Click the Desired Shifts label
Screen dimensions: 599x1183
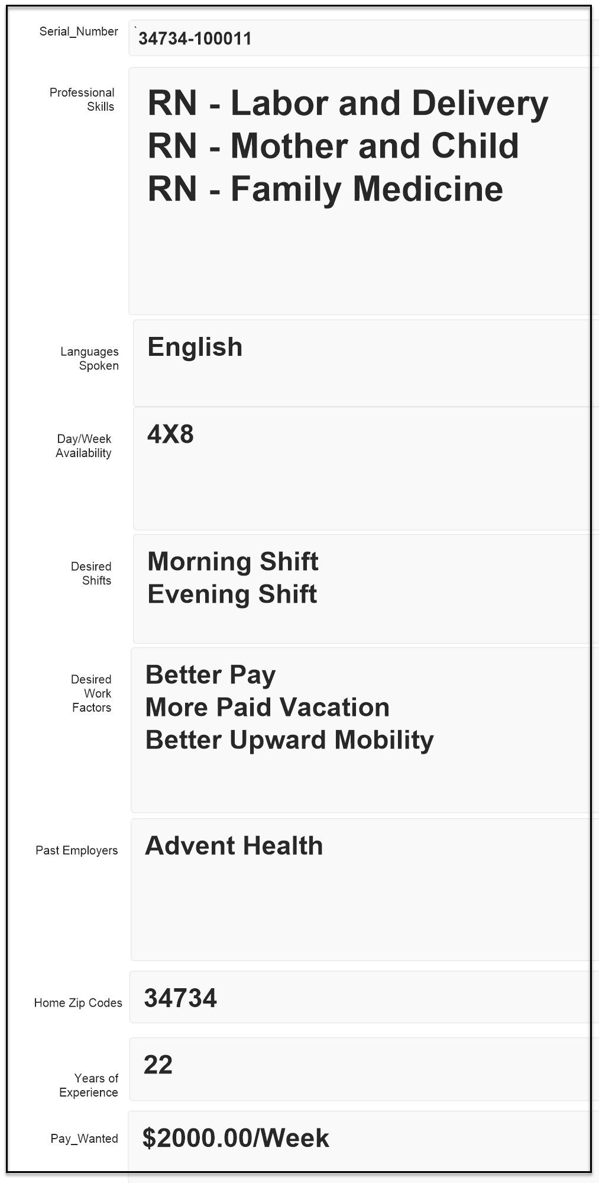click(91, 573)
